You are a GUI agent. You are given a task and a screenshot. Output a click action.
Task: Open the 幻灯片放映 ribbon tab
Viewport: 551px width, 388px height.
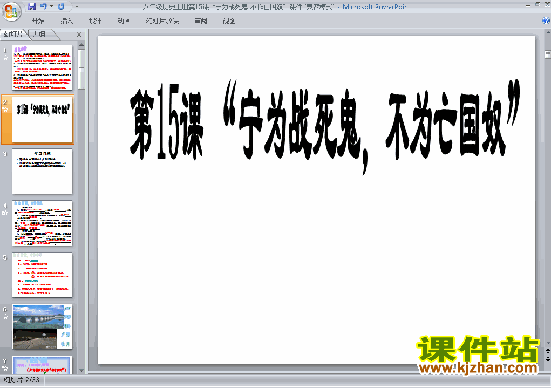click(162, 21)
